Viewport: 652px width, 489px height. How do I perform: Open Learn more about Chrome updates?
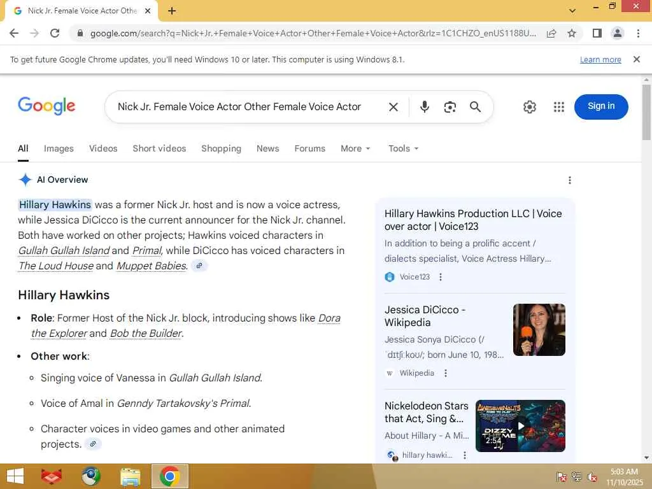pos(600,59)
